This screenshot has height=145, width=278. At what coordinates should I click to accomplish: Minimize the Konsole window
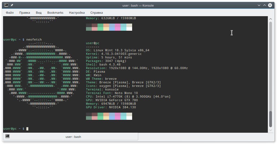(x=259, y=5)
